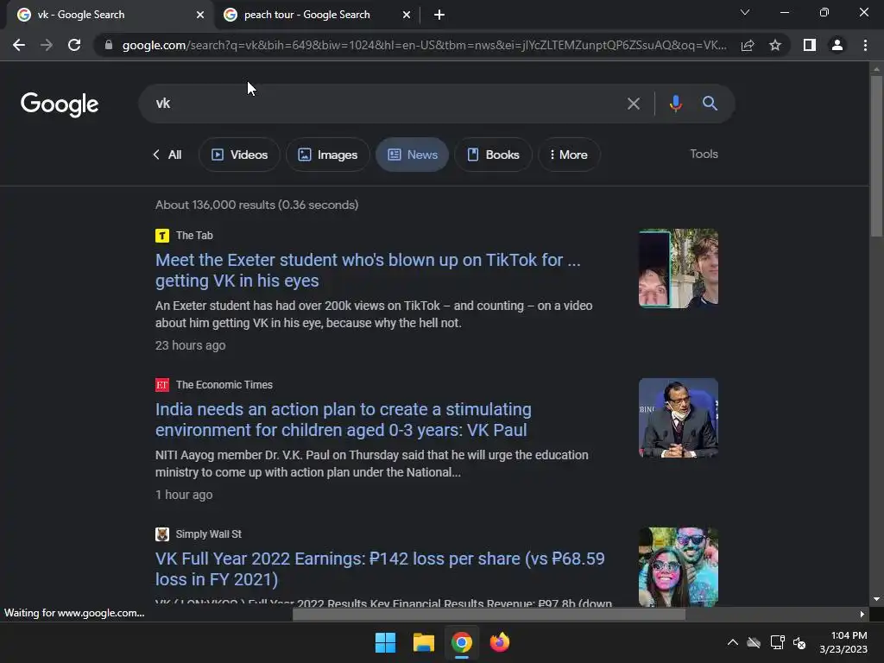Viewport: 884px width, 663px height.
Task: Open a new browser tab
Action: (439, 15)
